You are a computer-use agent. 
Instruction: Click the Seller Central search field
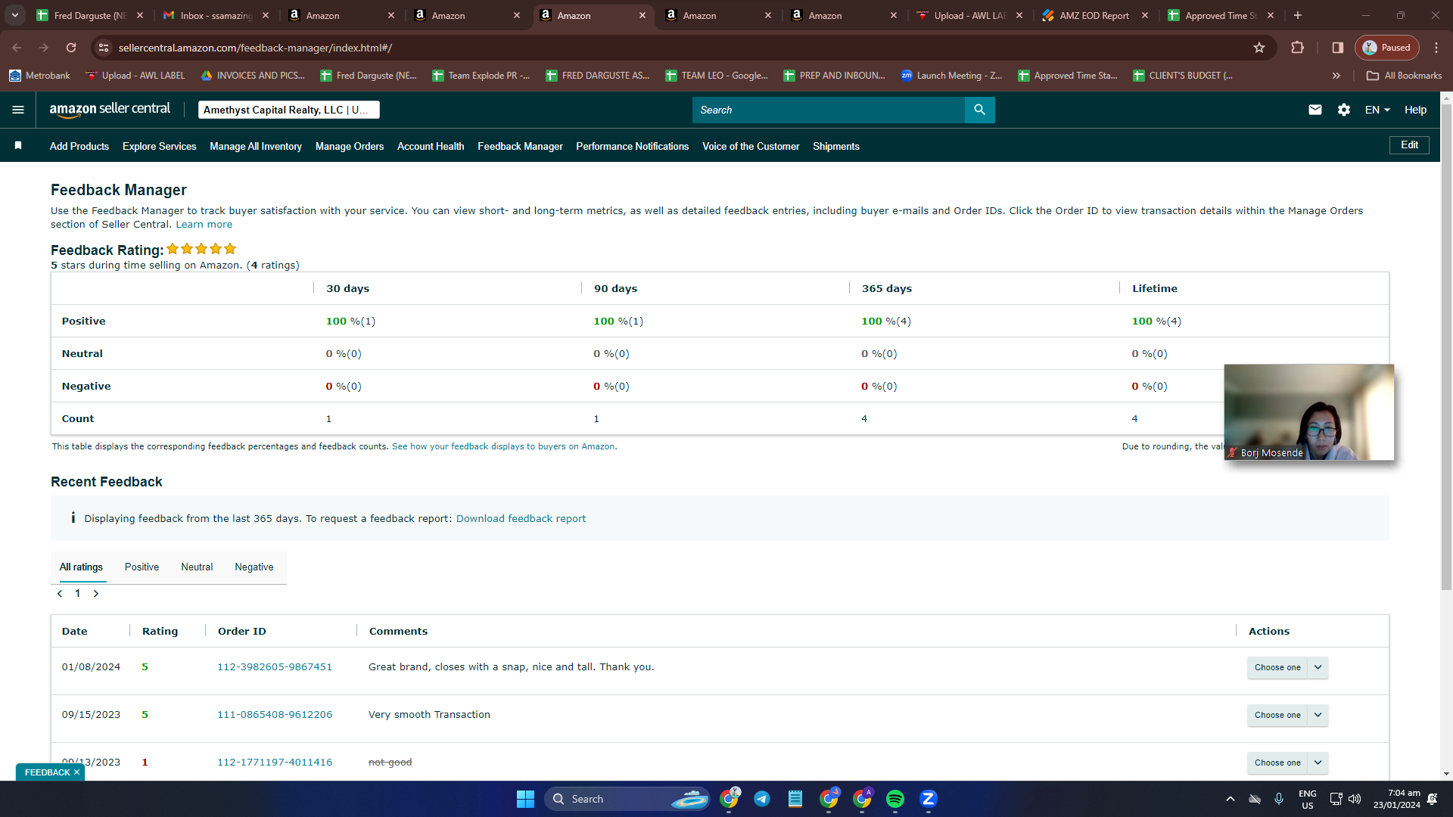pyautogui.click(x=829, y=110)
